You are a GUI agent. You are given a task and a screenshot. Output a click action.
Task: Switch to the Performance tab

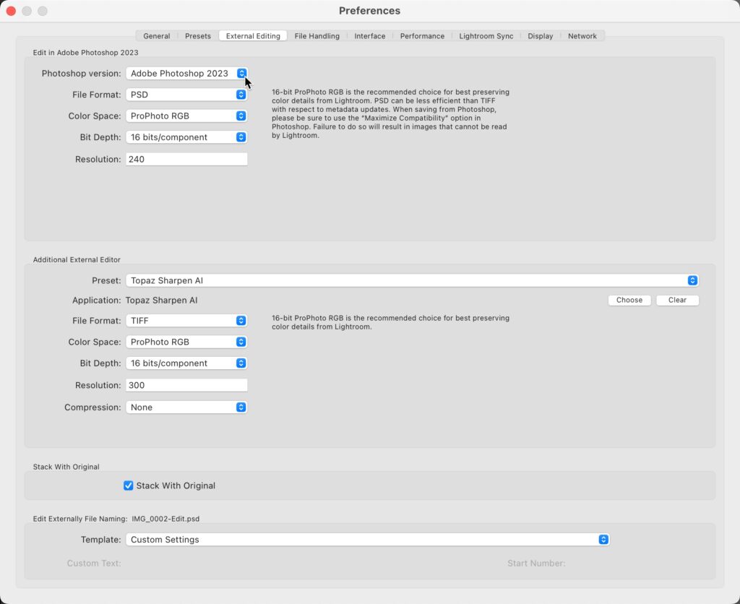click(422, 36)
